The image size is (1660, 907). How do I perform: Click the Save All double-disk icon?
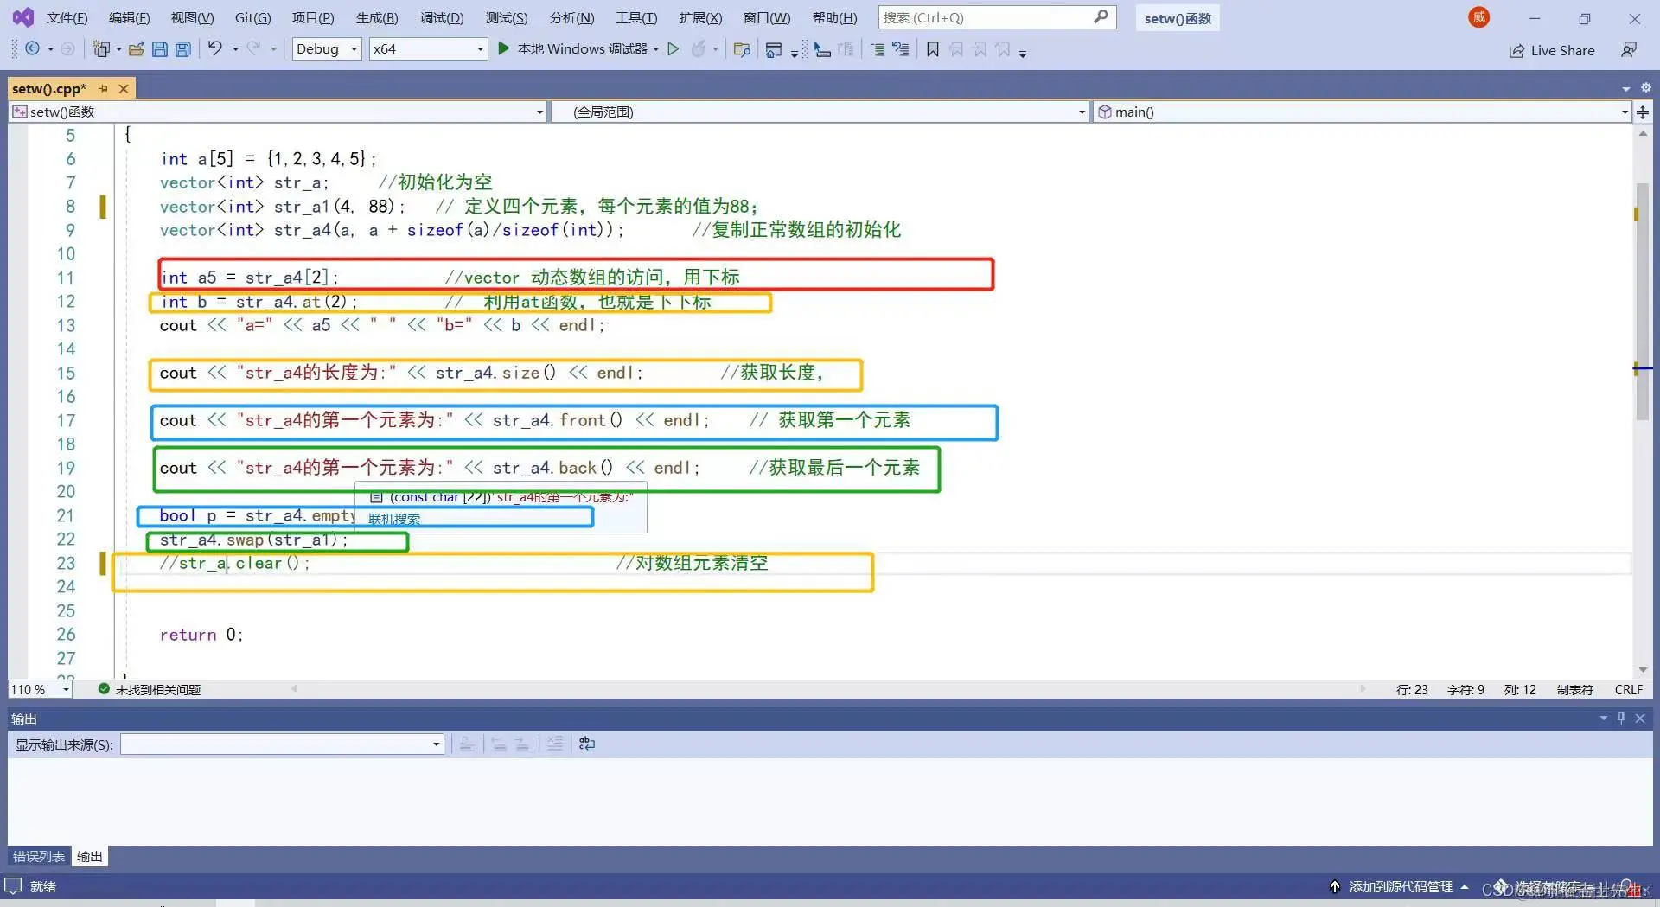pos(182,49)
